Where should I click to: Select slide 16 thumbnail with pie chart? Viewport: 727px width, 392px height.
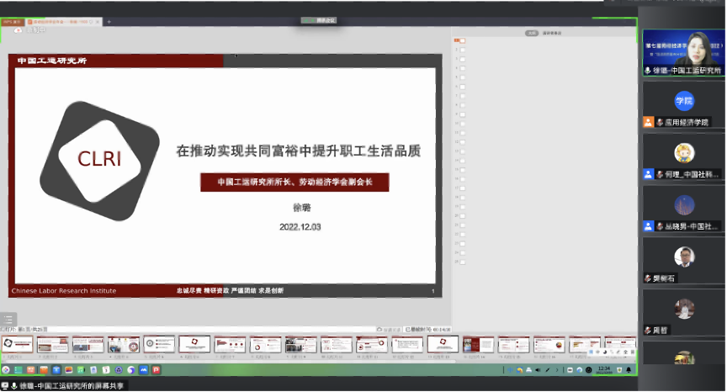coord(549,345)
